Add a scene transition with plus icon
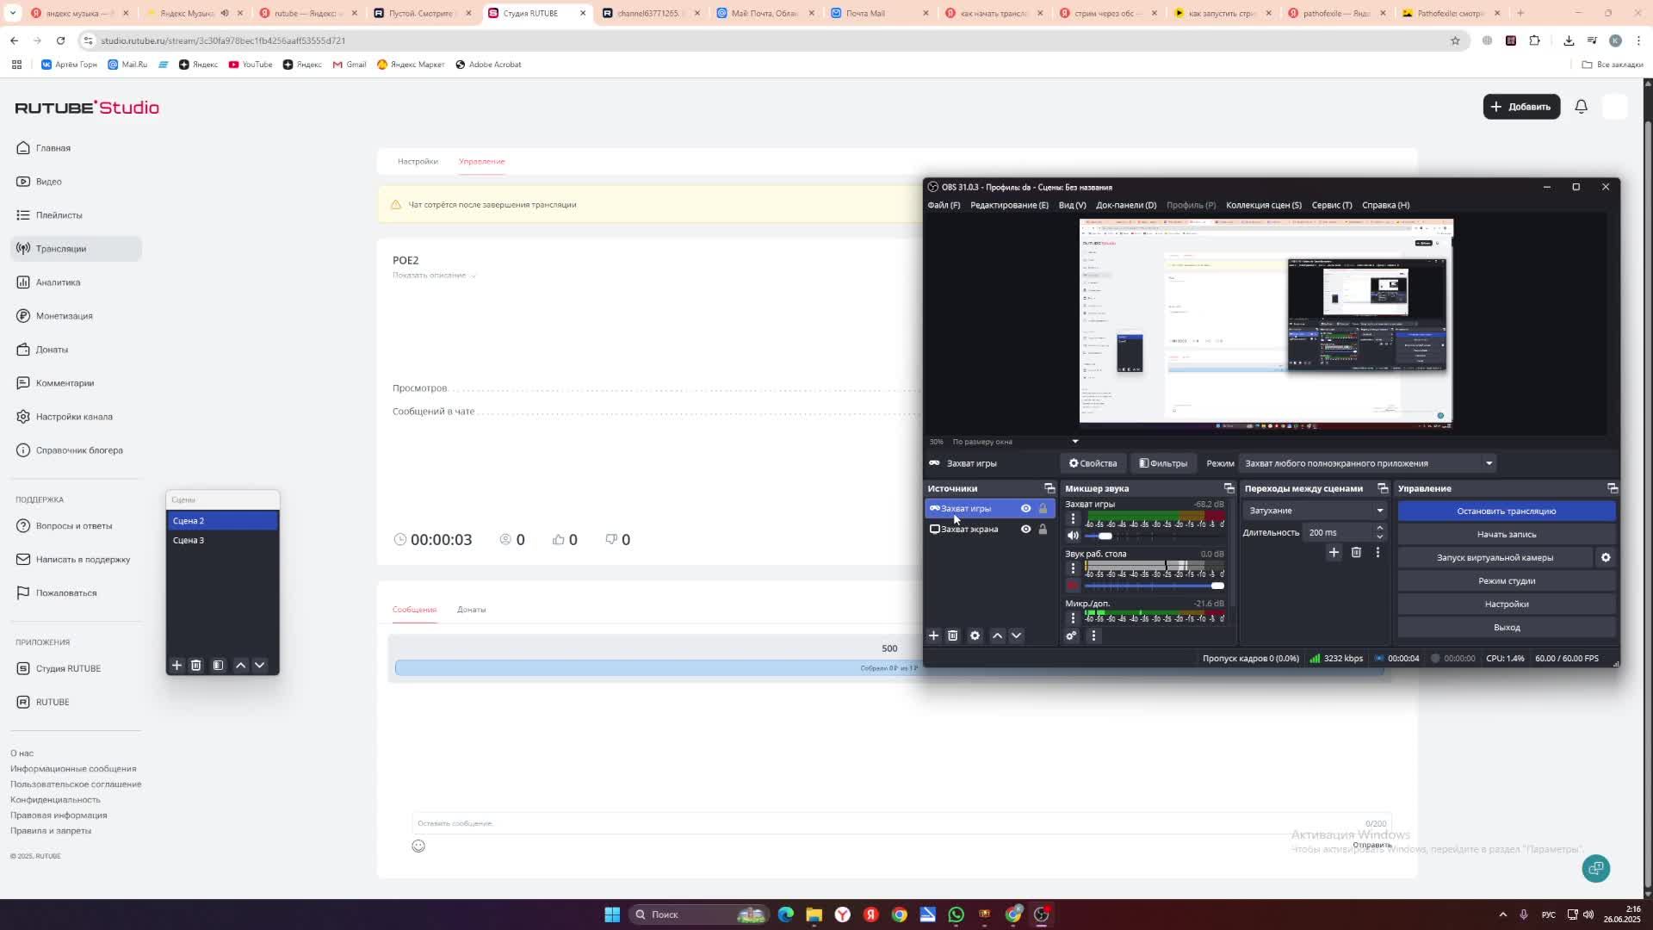Image resolution: width=1653 pixels, height=930 pixels. click(x=1334, y=552)
